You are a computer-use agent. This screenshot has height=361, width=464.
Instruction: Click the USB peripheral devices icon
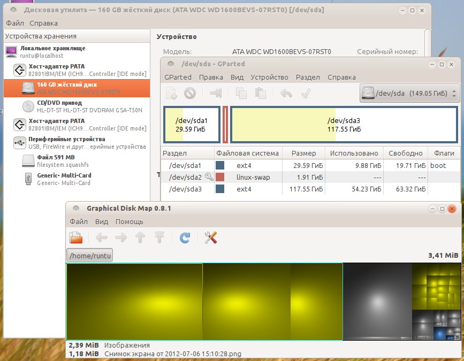19,143
